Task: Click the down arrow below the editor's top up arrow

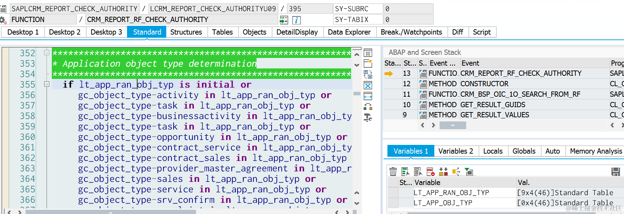Action: tap(357, 65)
